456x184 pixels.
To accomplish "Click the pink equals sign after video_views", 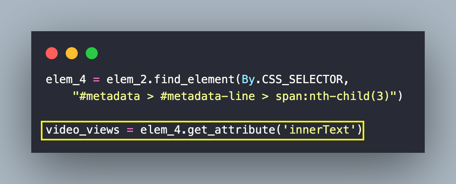I will point(130,130).
